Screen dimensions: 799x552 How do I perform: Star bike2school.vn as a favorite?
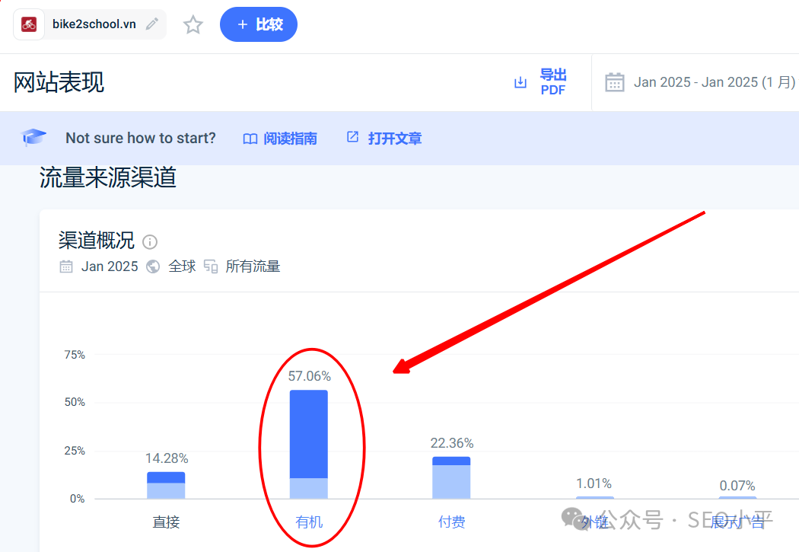[193, 24]
